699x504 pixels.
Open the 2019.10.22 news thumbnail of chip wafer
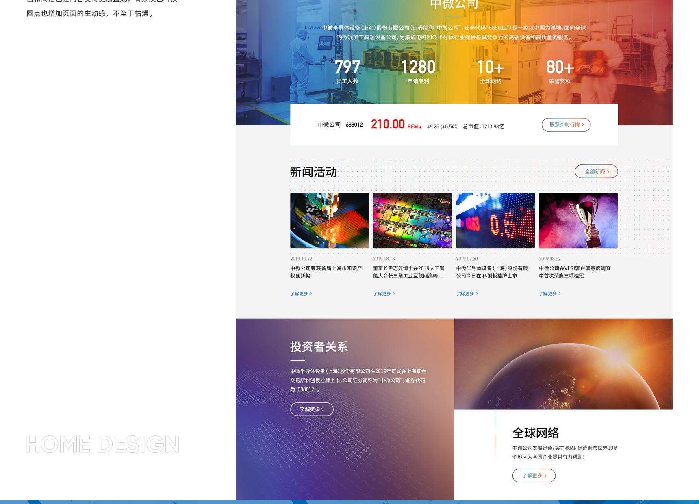330,221
